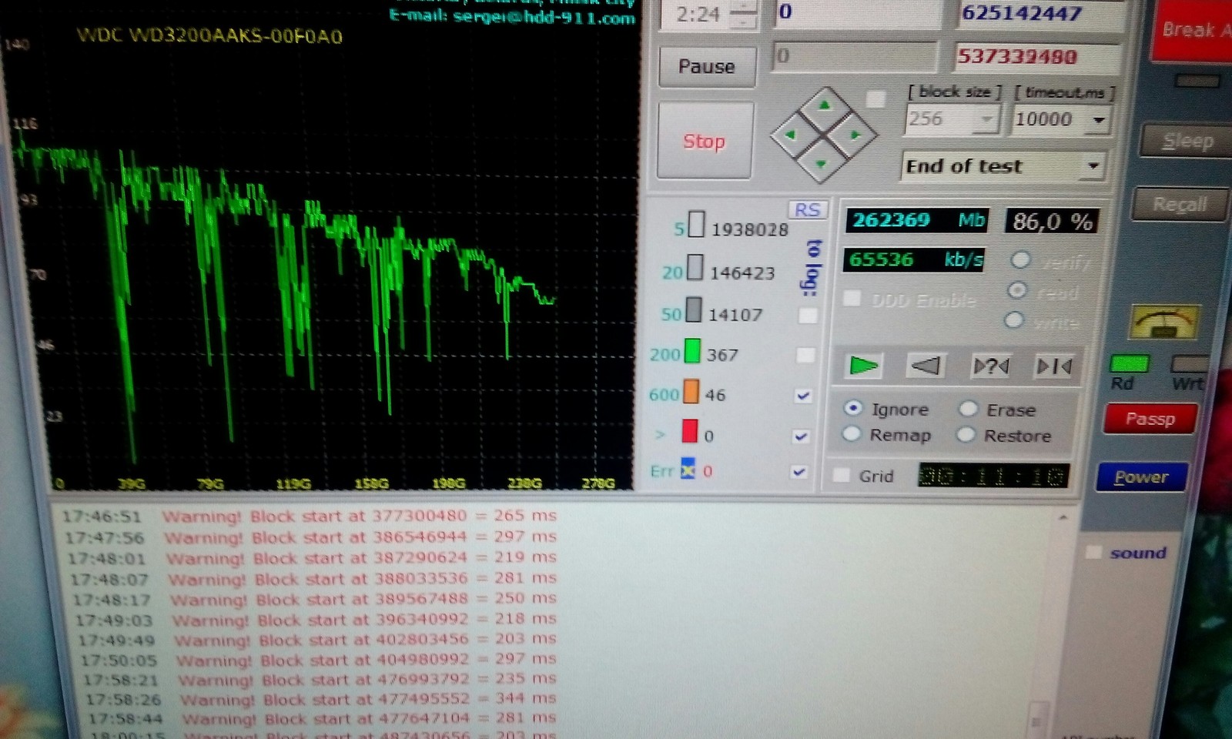Click the green Rd indicator
This screenshot has height=739, width=1232.
tap(1129, 363)
